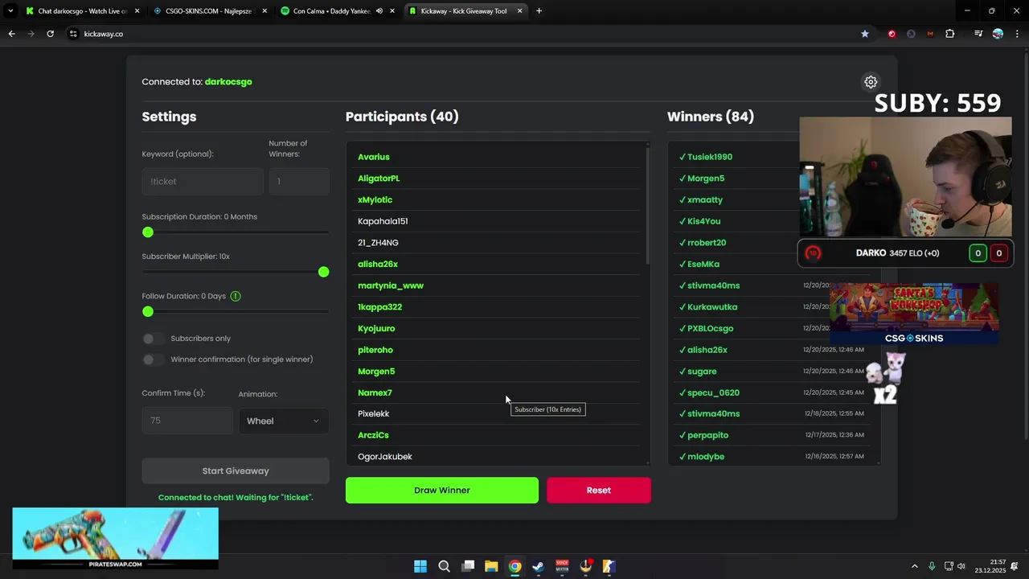Open File Explorer from the taskbar
Image resolution: width=1029 pixels, height=579 pixels.
click(491, 566)
